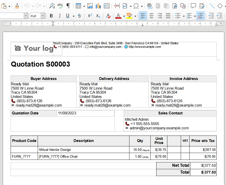Click the Redo arrow

click(38, 6)
